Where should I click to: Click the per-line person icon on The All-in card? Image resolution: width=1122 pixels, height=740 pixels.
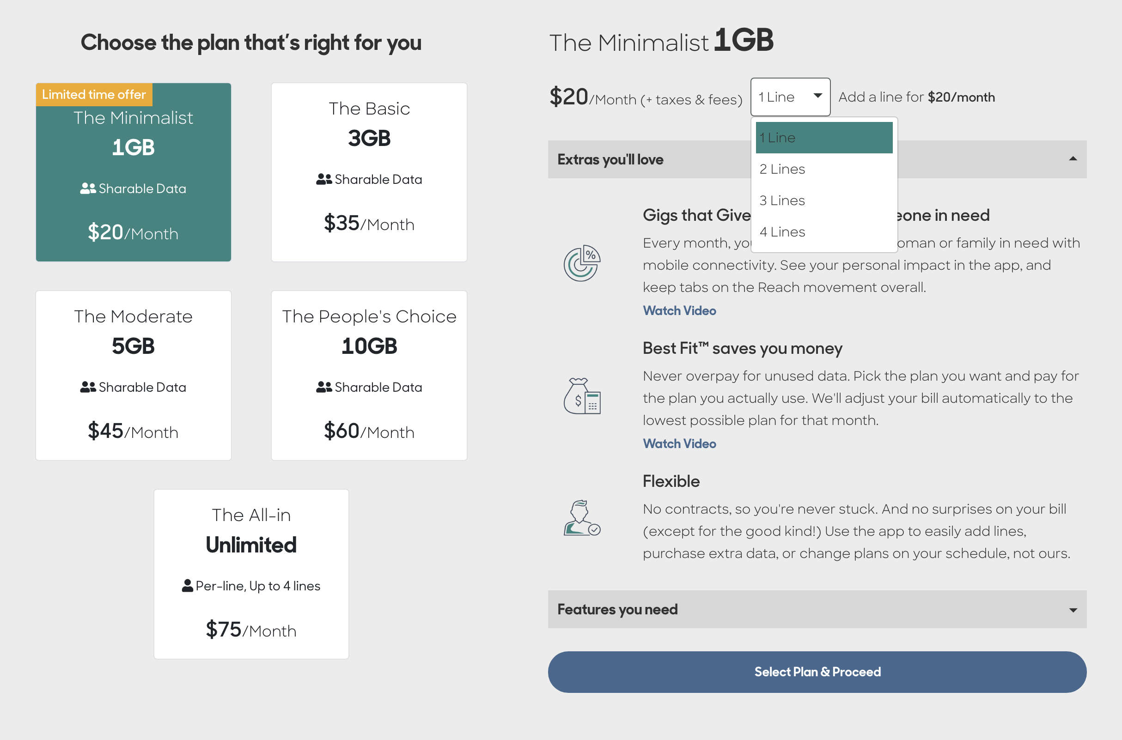[x=188, y=585]
